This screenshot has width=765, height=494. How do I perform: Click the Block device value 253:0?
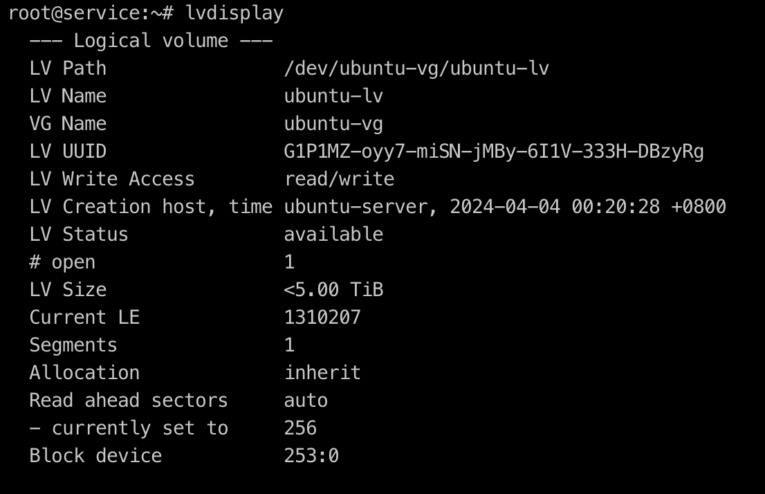pos(311,456)
